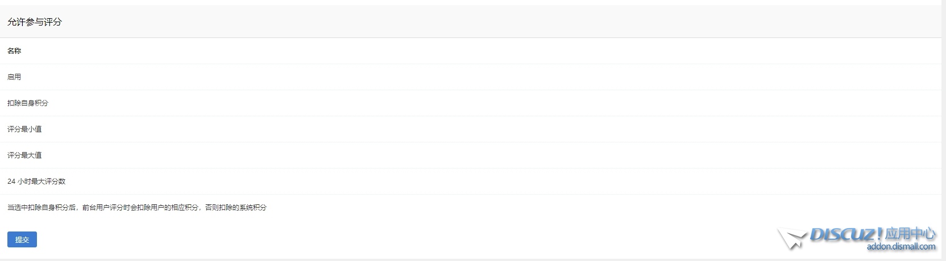Screen dimensions: 946x261
Task: Select the 评分最小值 row label
Action: 24,129
